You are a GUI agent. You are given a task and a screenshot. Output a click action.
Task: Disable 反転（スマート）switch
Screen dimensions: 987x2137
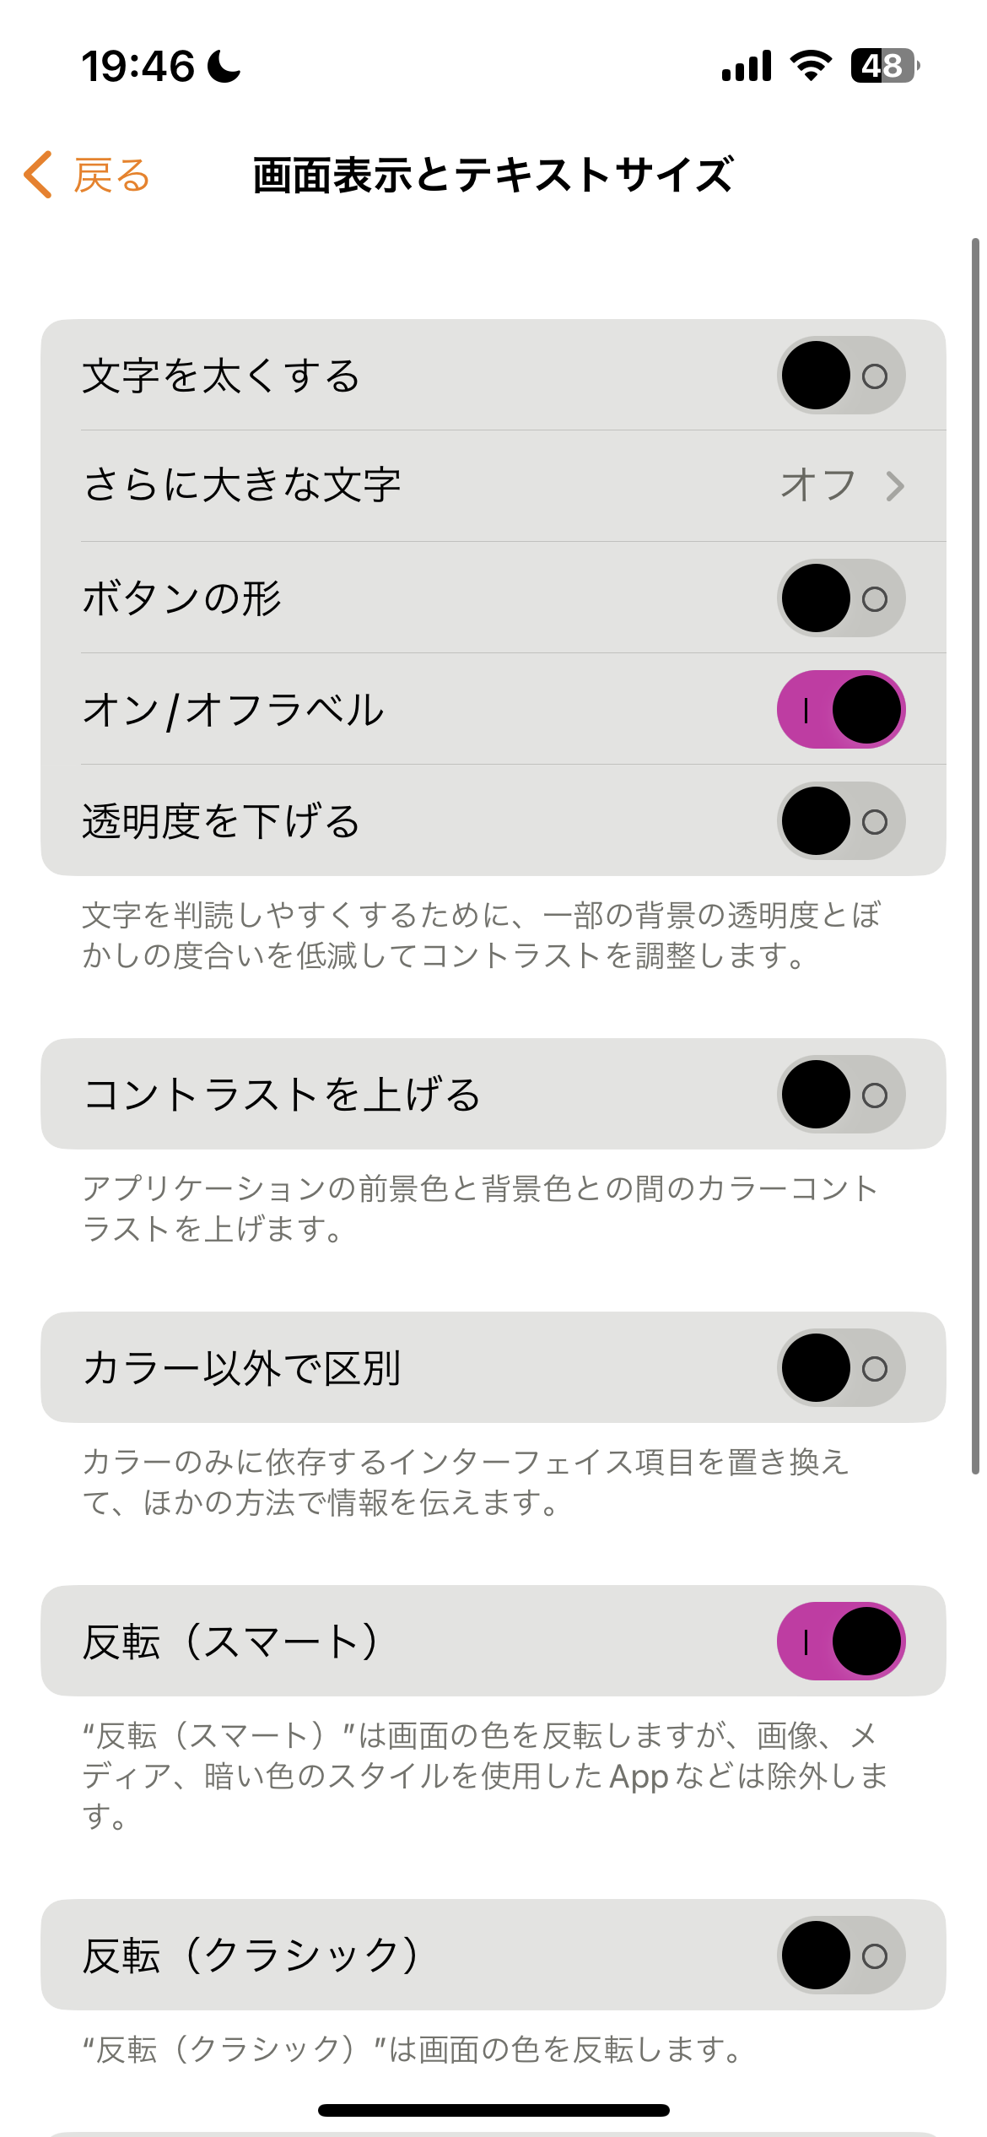point(840,1642)
